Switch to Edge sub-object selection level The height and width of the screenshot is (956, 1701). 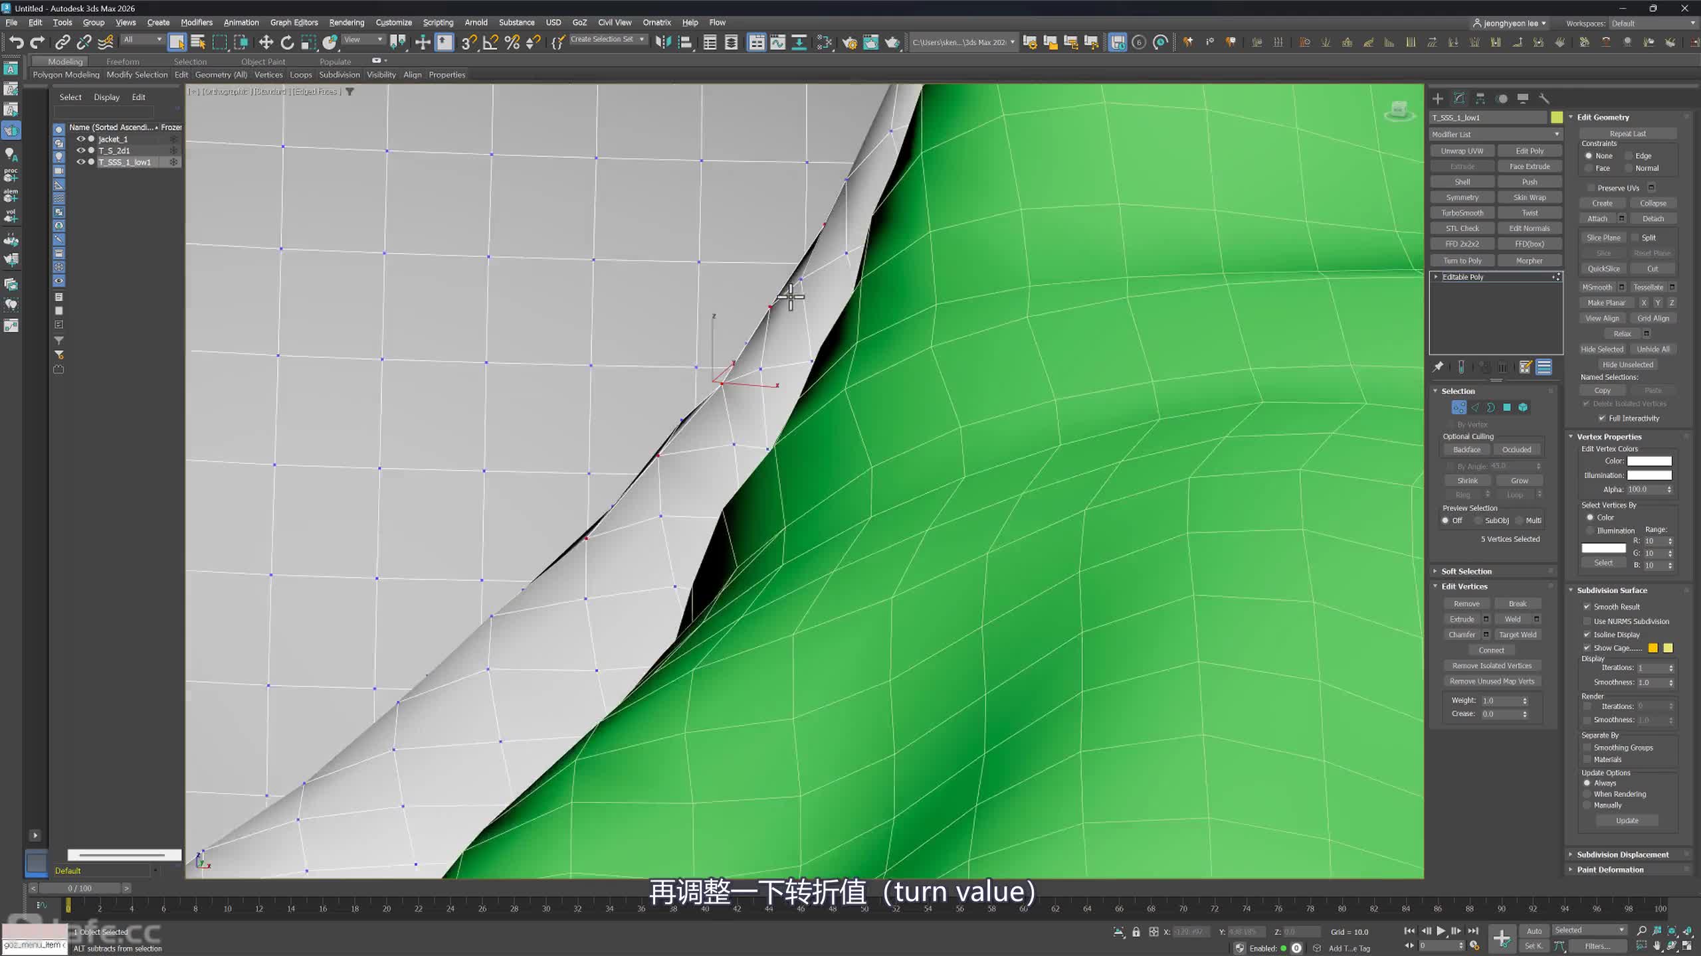pos(1475,408)
